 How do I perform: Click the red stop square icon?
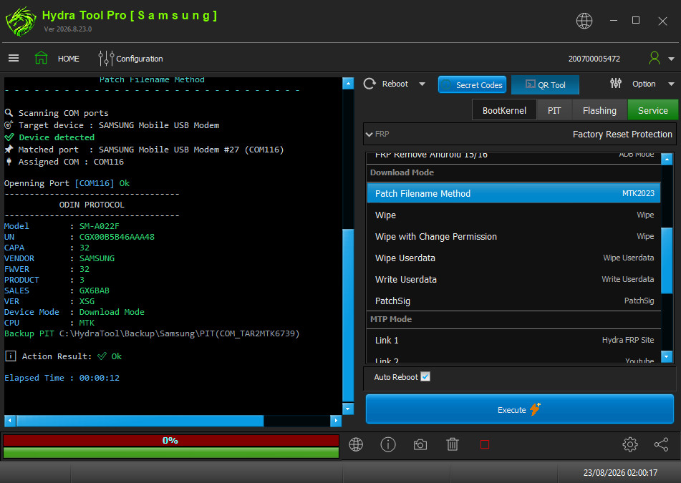click(x=485, y=444)
